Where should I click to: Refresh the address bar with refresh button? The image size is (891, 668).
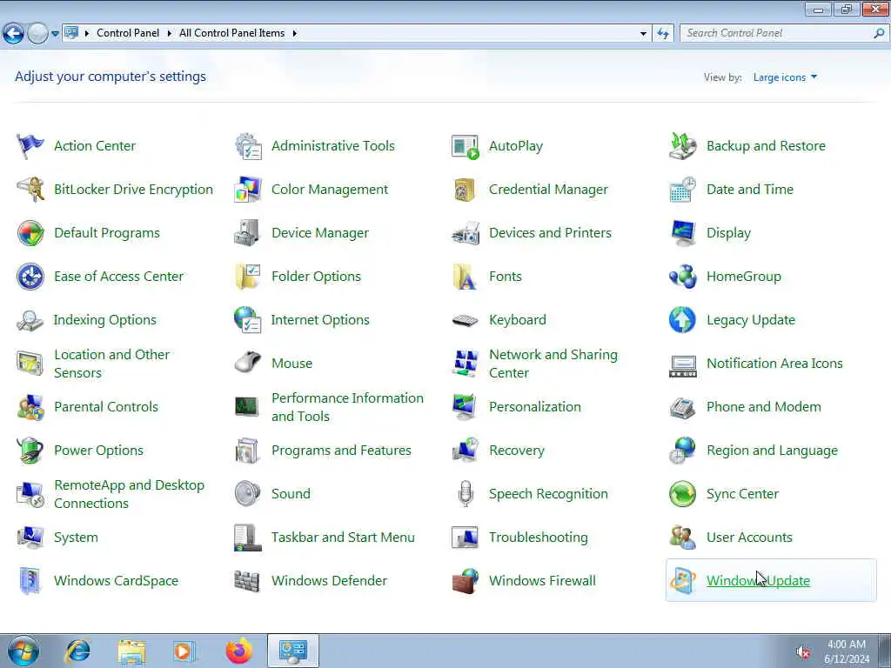(663, 34)
